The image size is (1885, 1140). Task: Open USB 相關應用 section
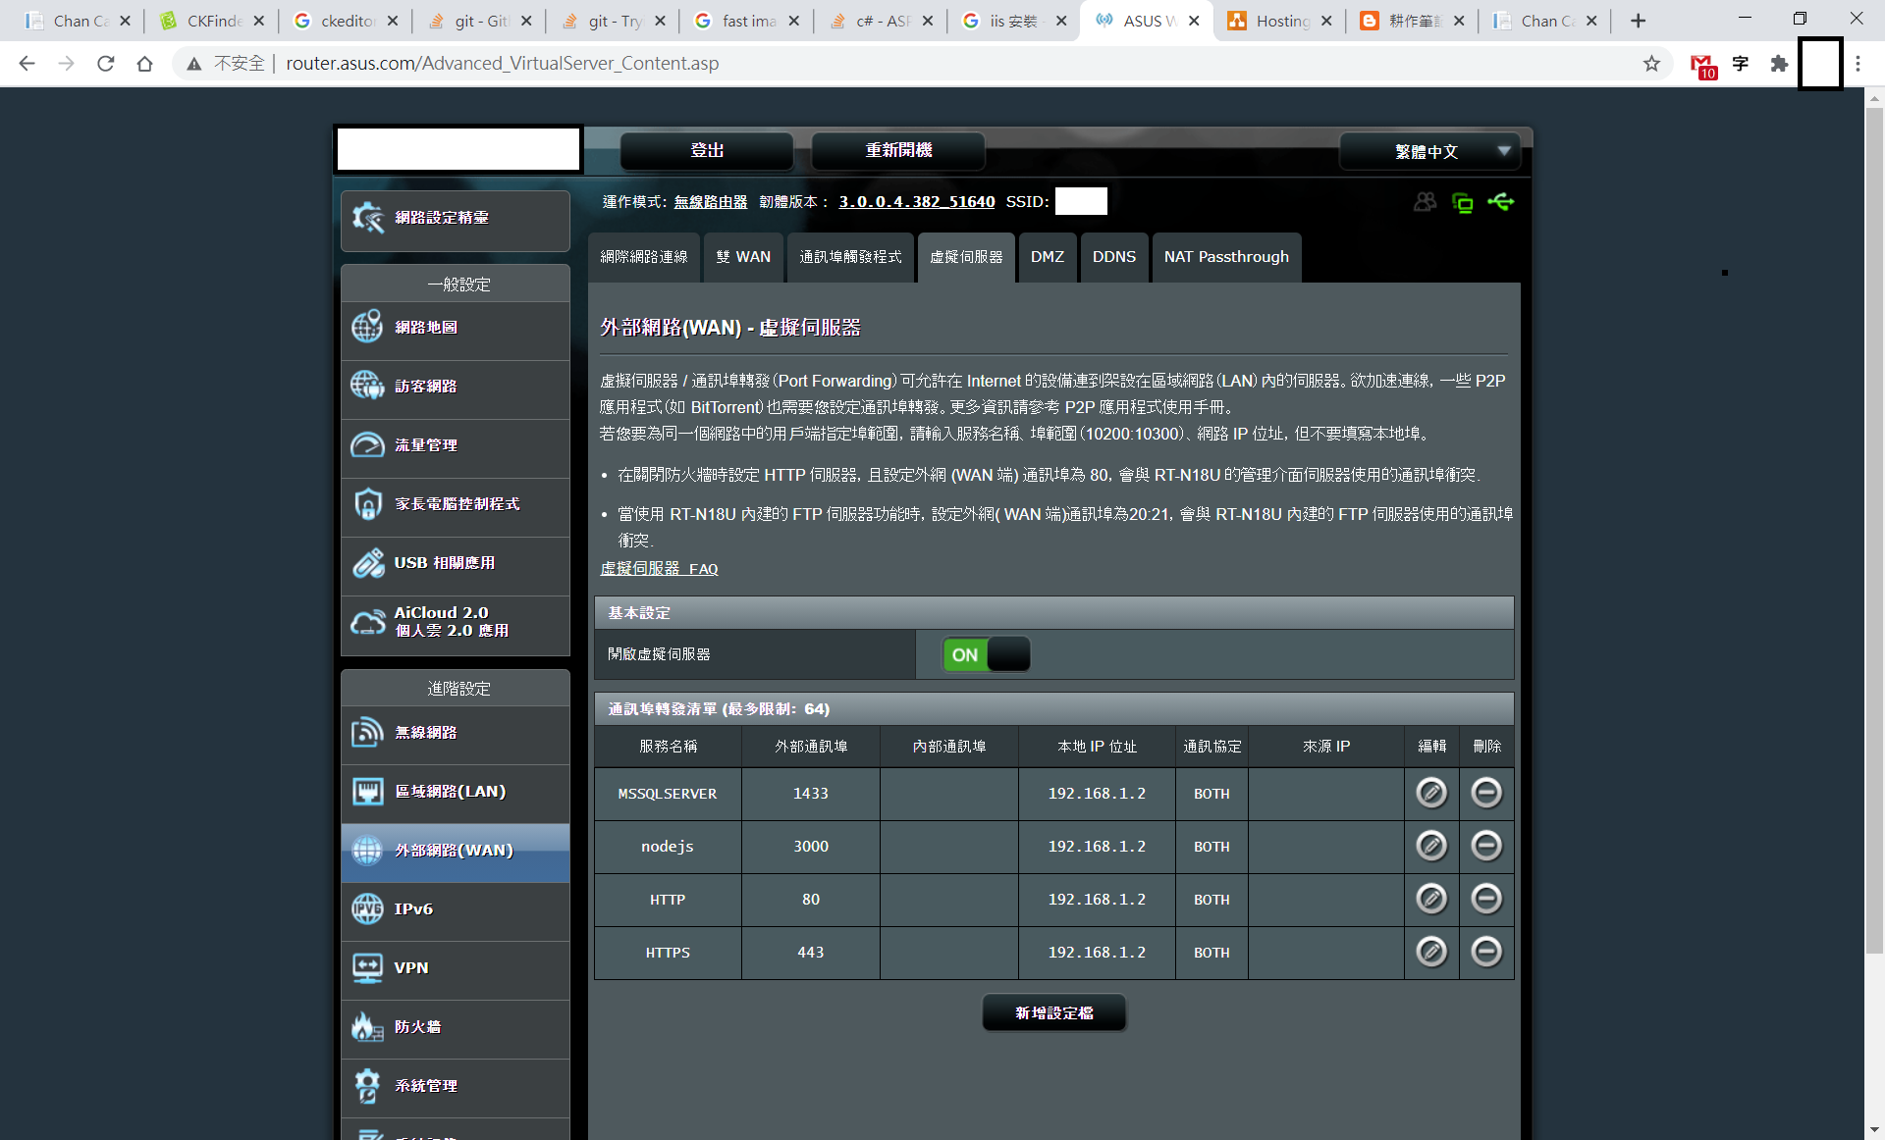[455, 564]
